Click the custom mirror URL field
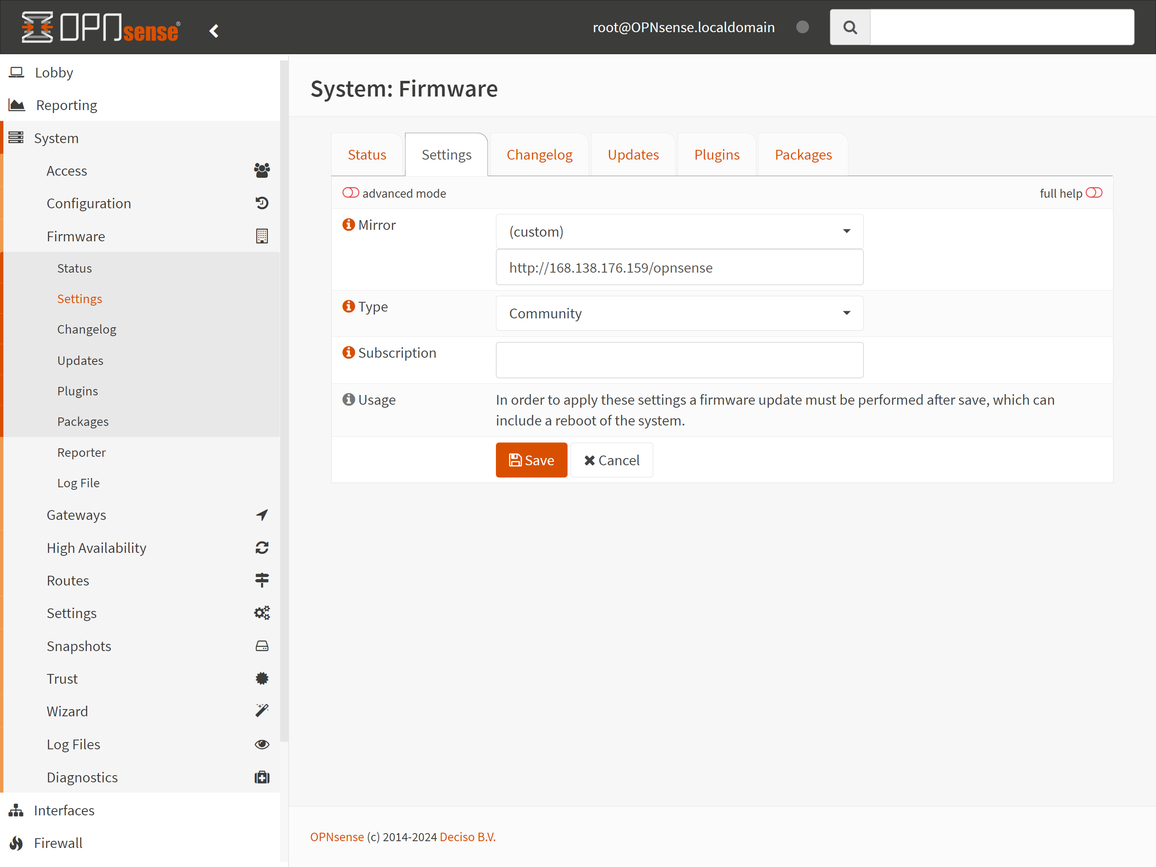Image resolution: width=1156 pixels, height=867 pixels. (680, 267)
